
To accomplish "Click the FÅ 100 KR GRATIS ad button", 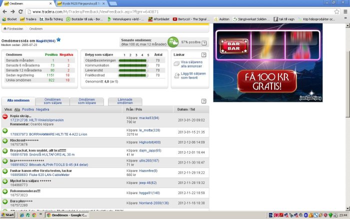I will [x=267, y=81].
